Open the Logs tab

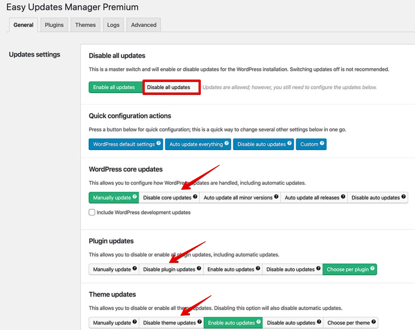pyautogui.click(x=113, y=25)
